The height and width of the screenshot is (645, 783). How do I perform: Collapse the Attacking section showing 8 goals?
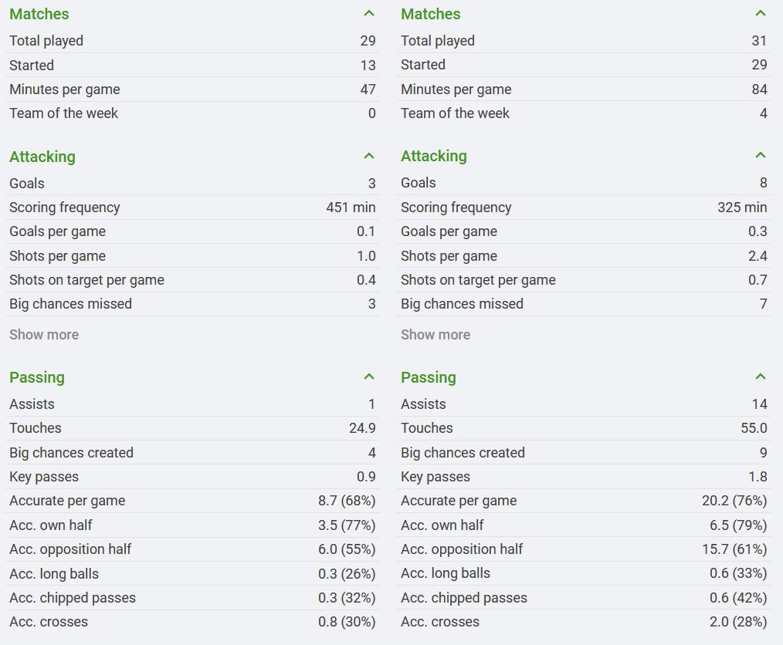761,156
